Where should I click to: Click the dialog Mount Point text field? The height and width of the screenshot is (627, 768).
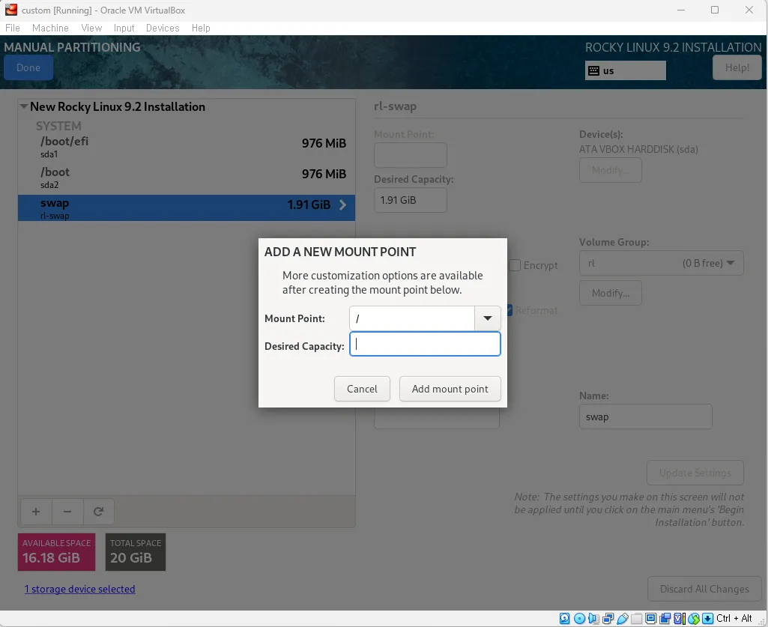click(x=412, y=318)
